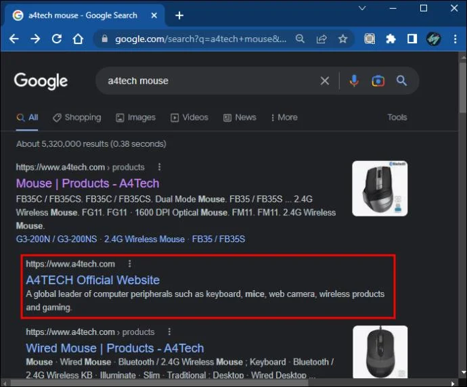Open 2.4G Wireless Mouse sitelink
This screenshot has height=387, width=467.
(x=144, y=239)
